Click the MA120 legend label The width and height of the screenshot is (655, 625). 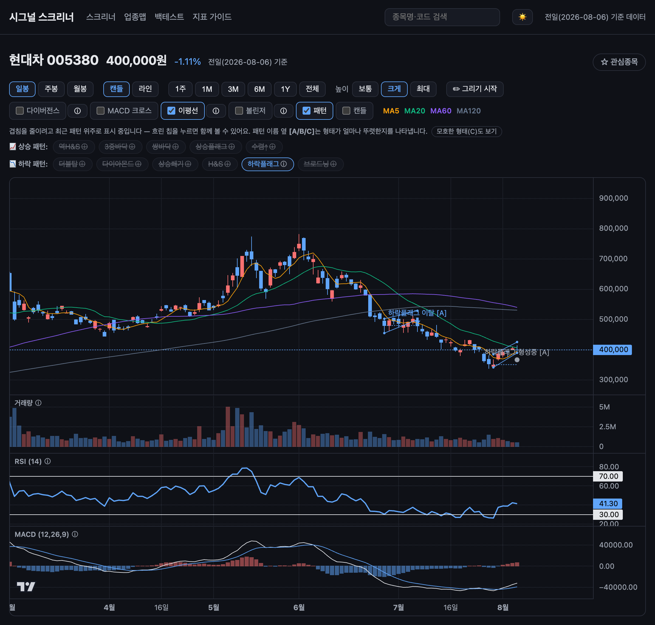pyautogui.click(x=468, y=111)
